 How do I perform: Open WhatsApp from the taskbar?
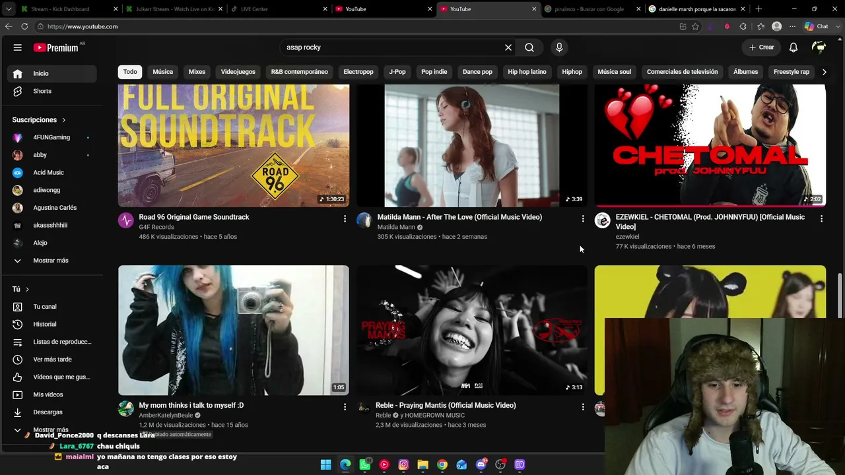pyautogui.click(x=365, y=464)
